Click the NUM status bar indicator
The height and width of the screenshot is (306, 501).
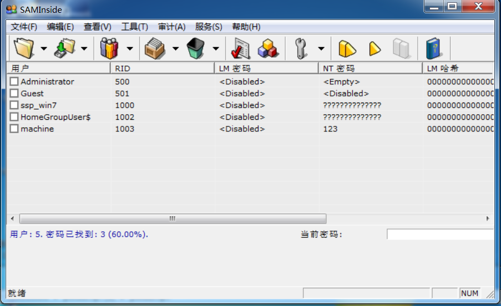tap(469, 293)
